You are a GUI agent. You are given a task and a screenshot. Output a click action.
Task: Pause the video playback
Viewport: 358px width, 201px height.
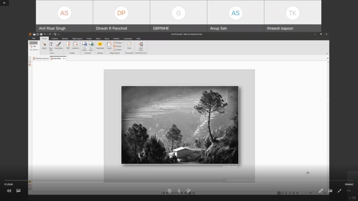point(179,191)
